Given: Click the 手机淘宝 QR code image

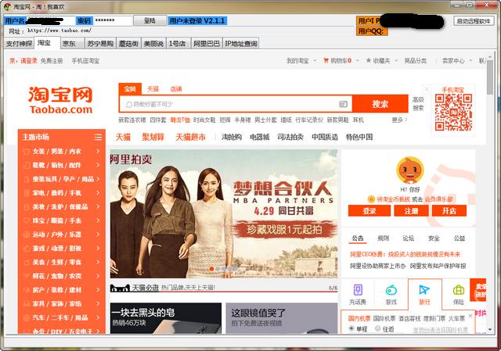Looking at the screenshot, I should (453, 113).
